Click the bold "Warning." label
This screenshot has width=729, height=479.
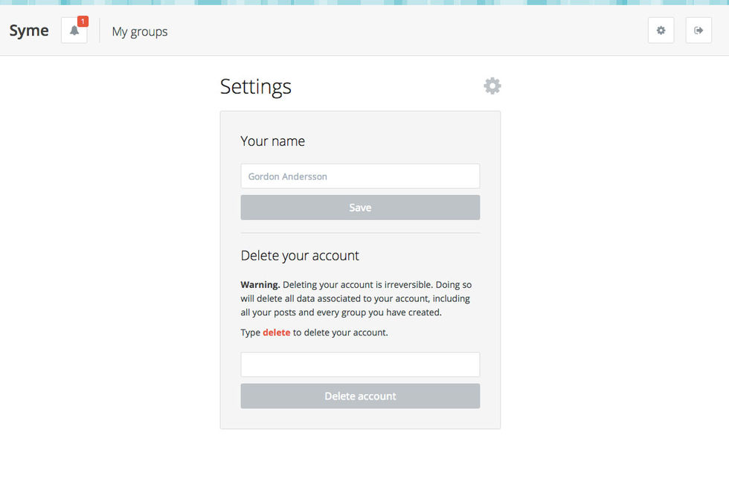coord(260,285)
